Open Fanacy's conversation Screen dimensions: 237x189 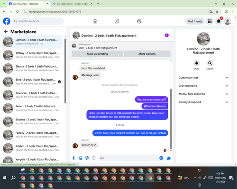[x=32, y=135]
